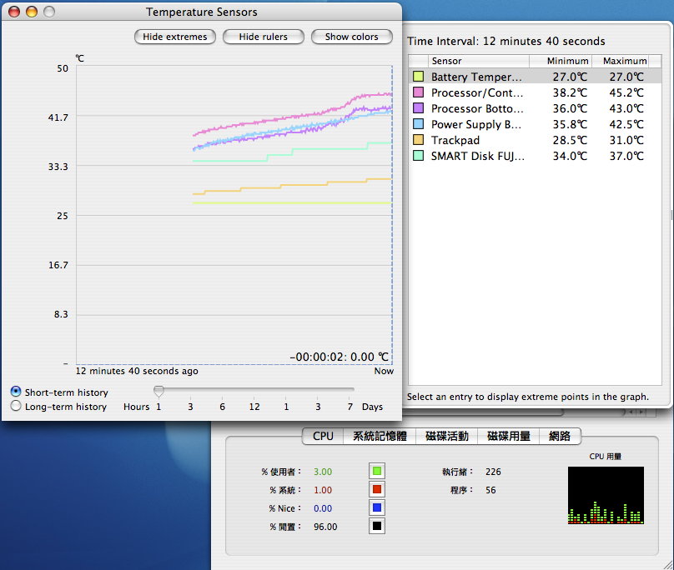Click the Battery Temperature yellow color swatch
Viewport: 674px width, 570px height.
coord(418,77)
